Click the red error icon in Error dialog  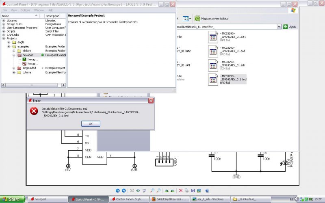pyautogui.click(x=34, y=111)
